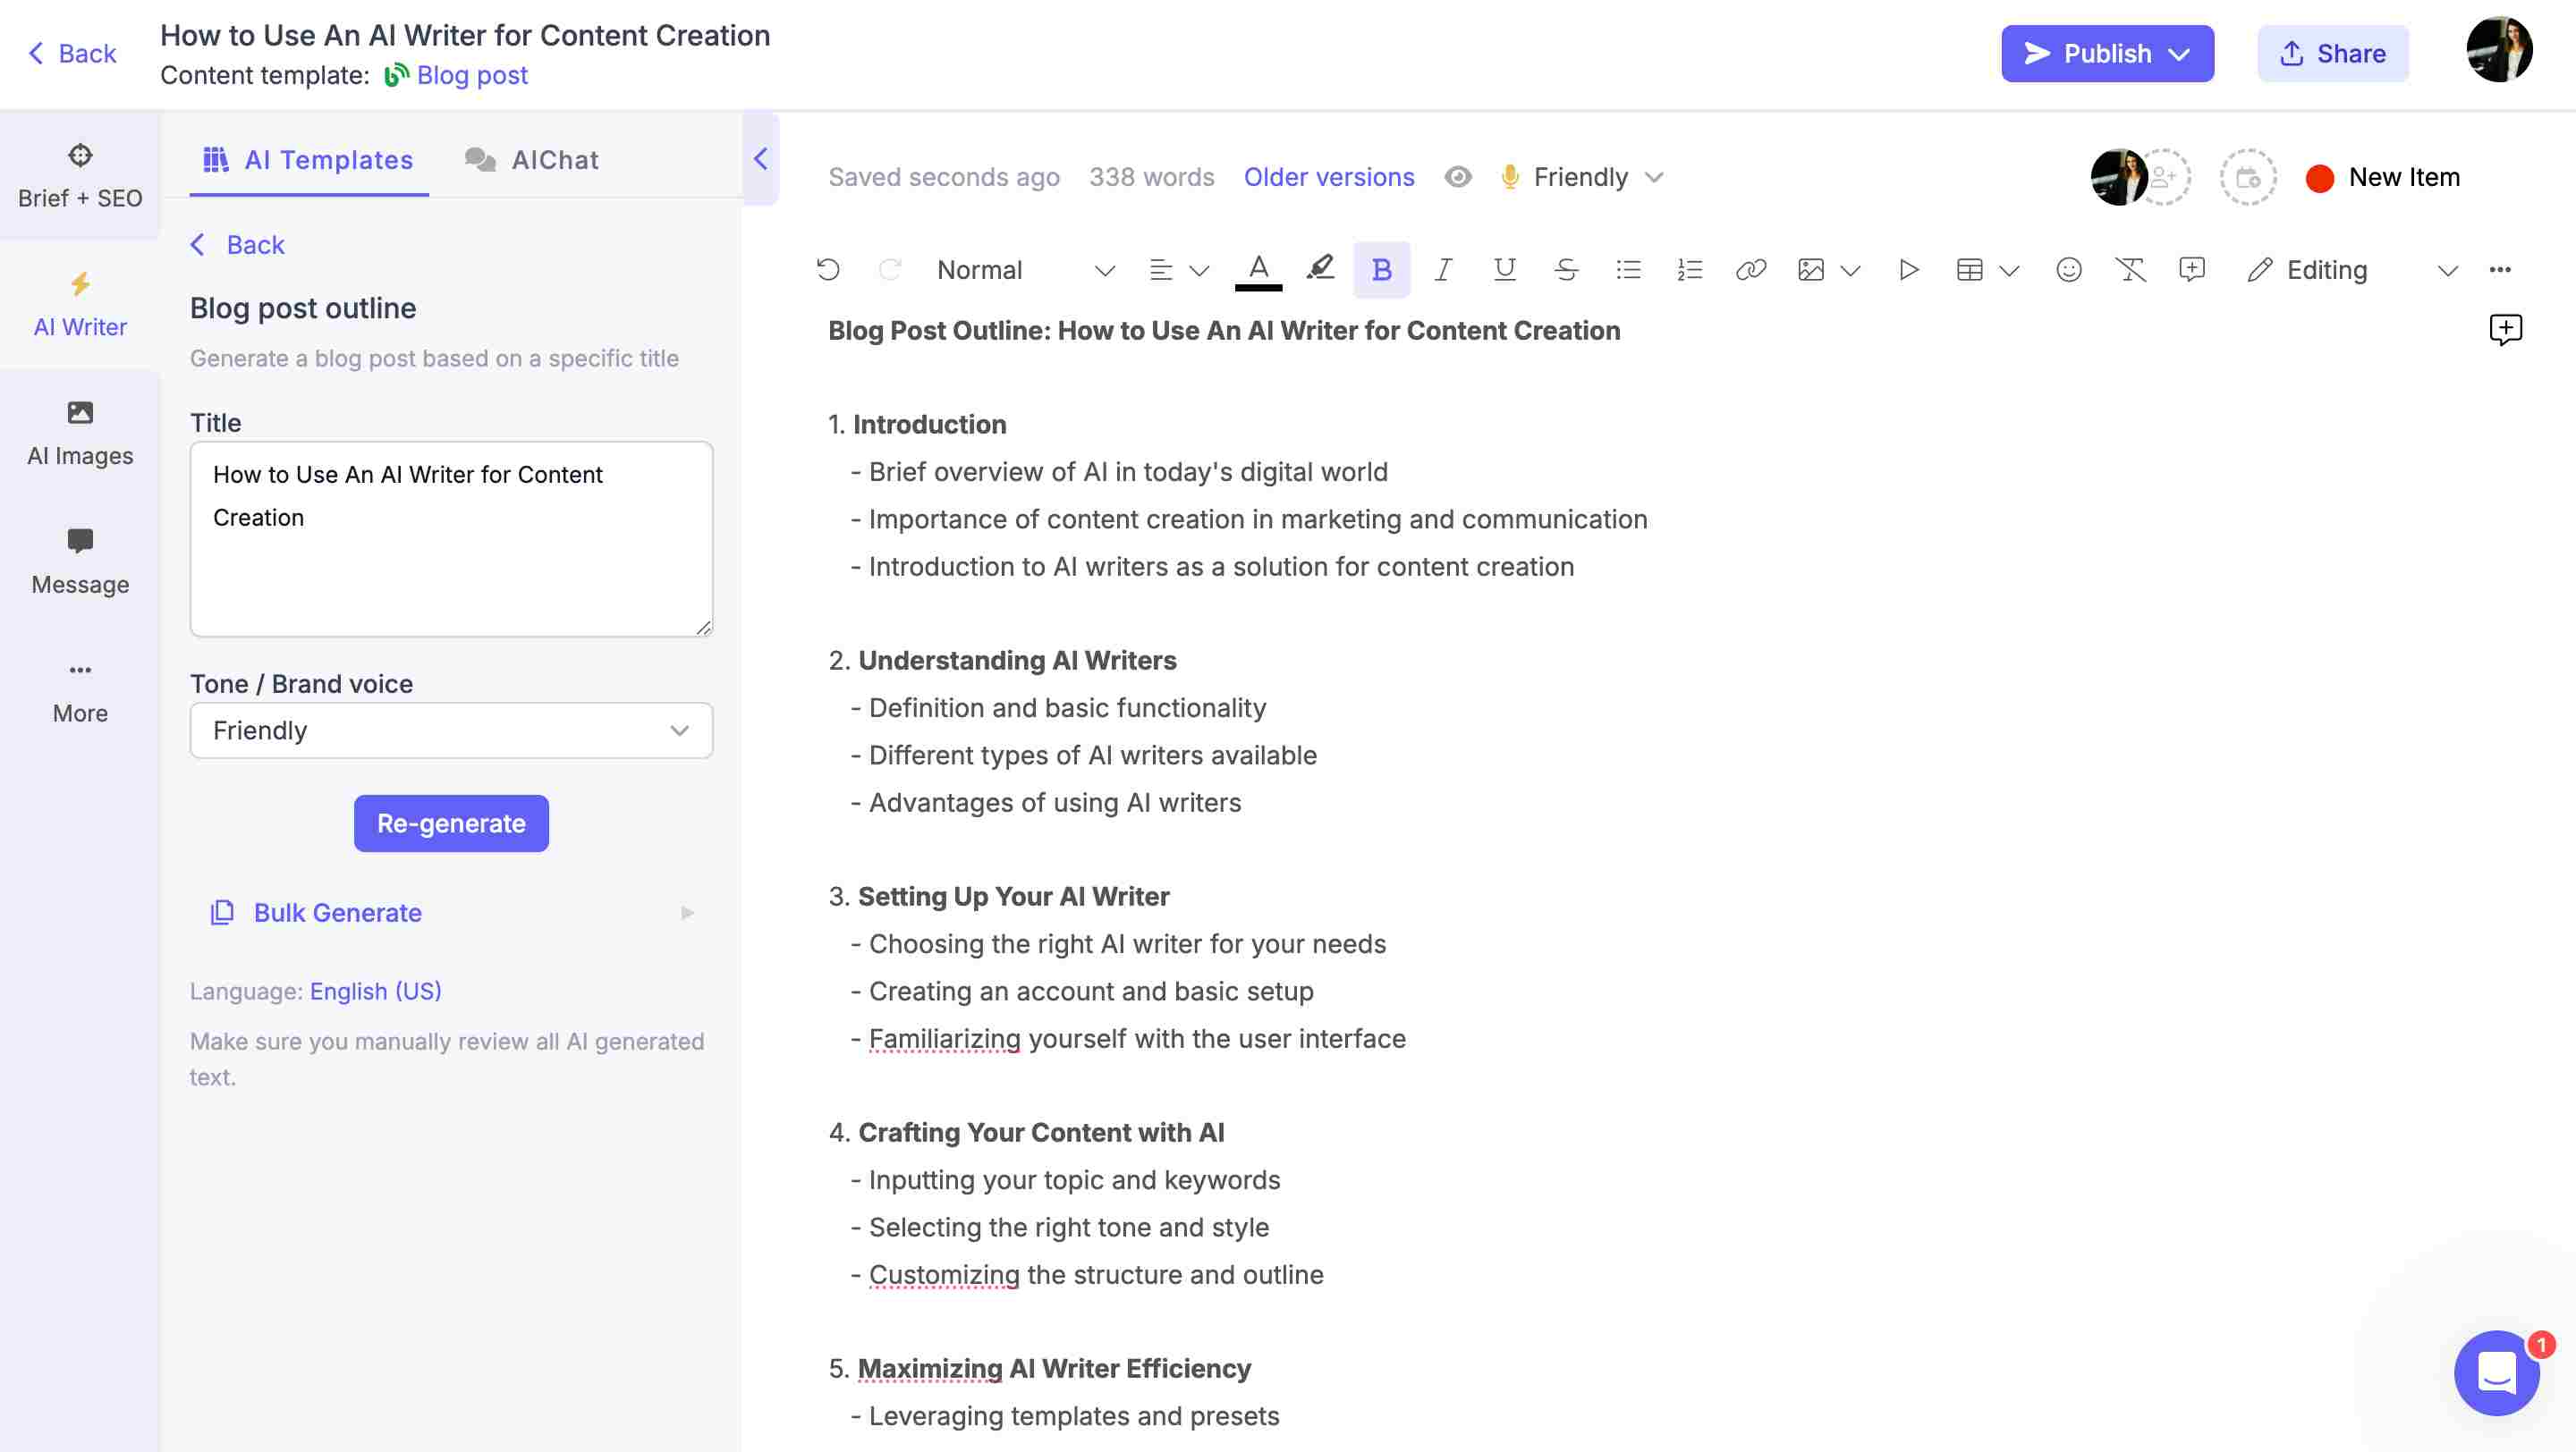
Task: Activate voice dictation microphone
Action: pos(1509,177)
